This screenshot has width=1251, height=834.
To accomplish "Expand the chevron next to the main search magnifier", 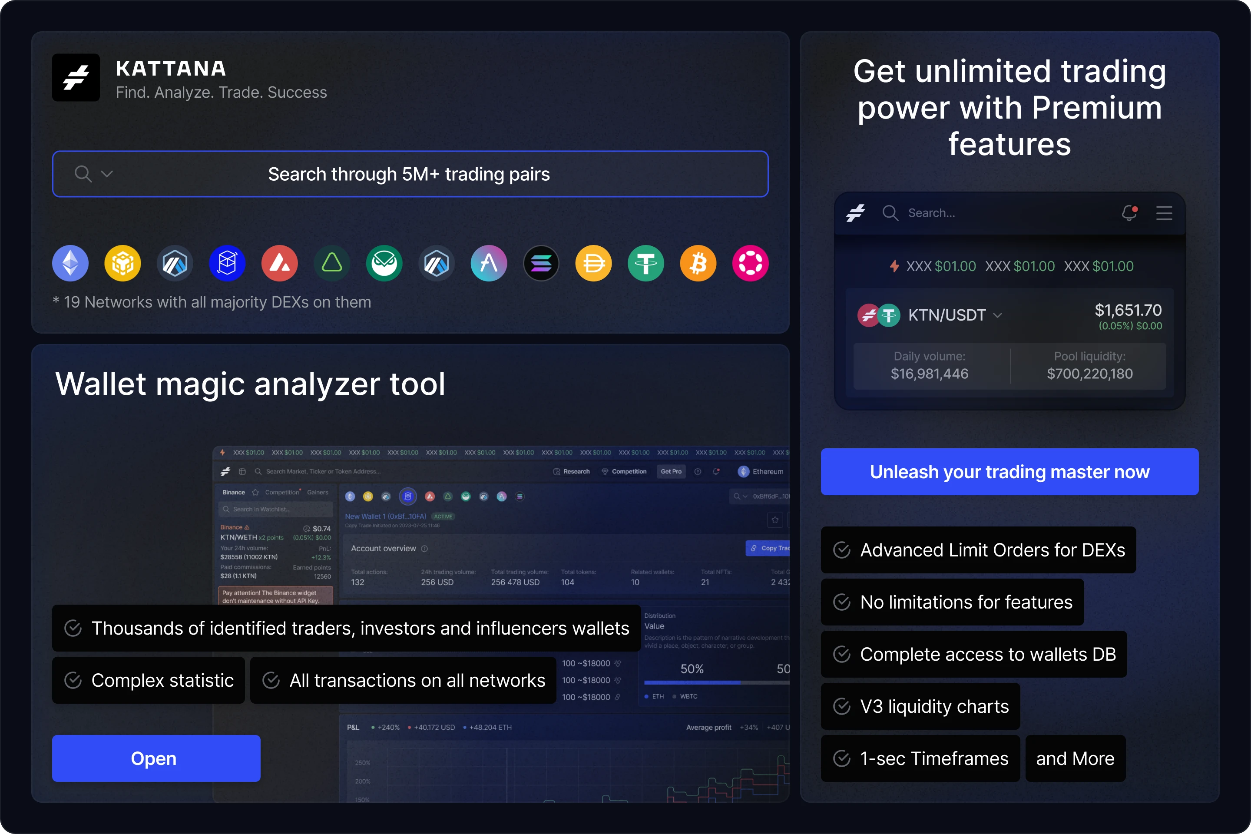I will pyautogui.click(x=107, y=174).
